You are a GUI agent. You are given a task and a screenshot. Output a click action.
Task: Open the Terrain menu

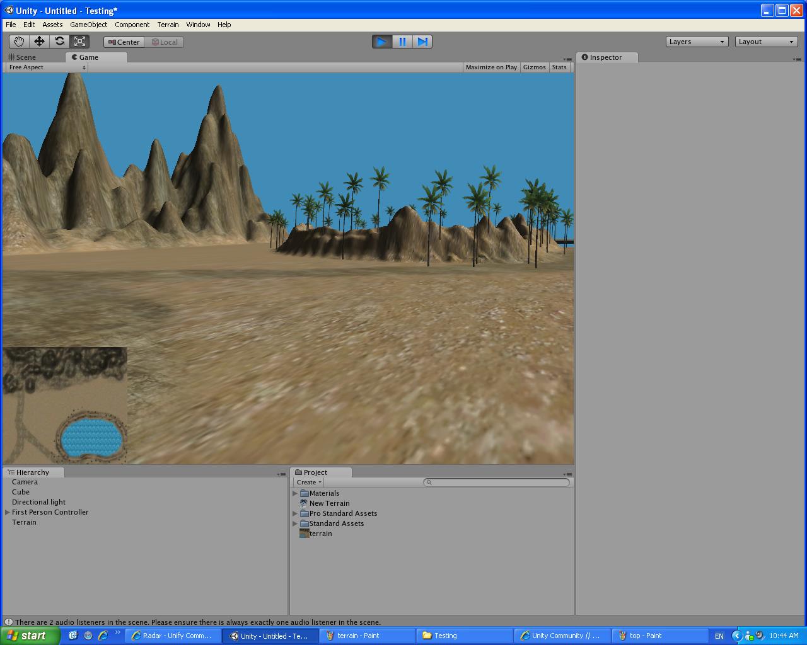(x=168, y=25)
